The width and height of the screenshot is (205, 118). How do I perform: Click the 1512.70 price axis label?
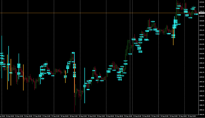tap(202, 49)
